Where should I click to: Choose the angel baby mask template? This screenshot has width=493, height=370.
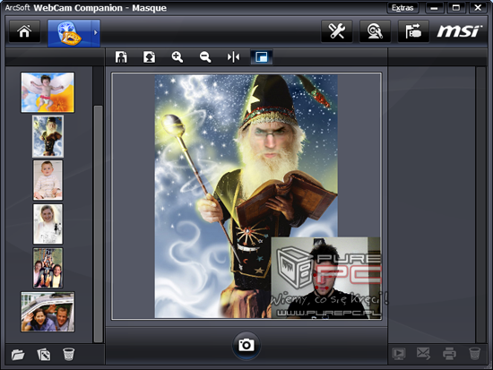click(48, 92)
